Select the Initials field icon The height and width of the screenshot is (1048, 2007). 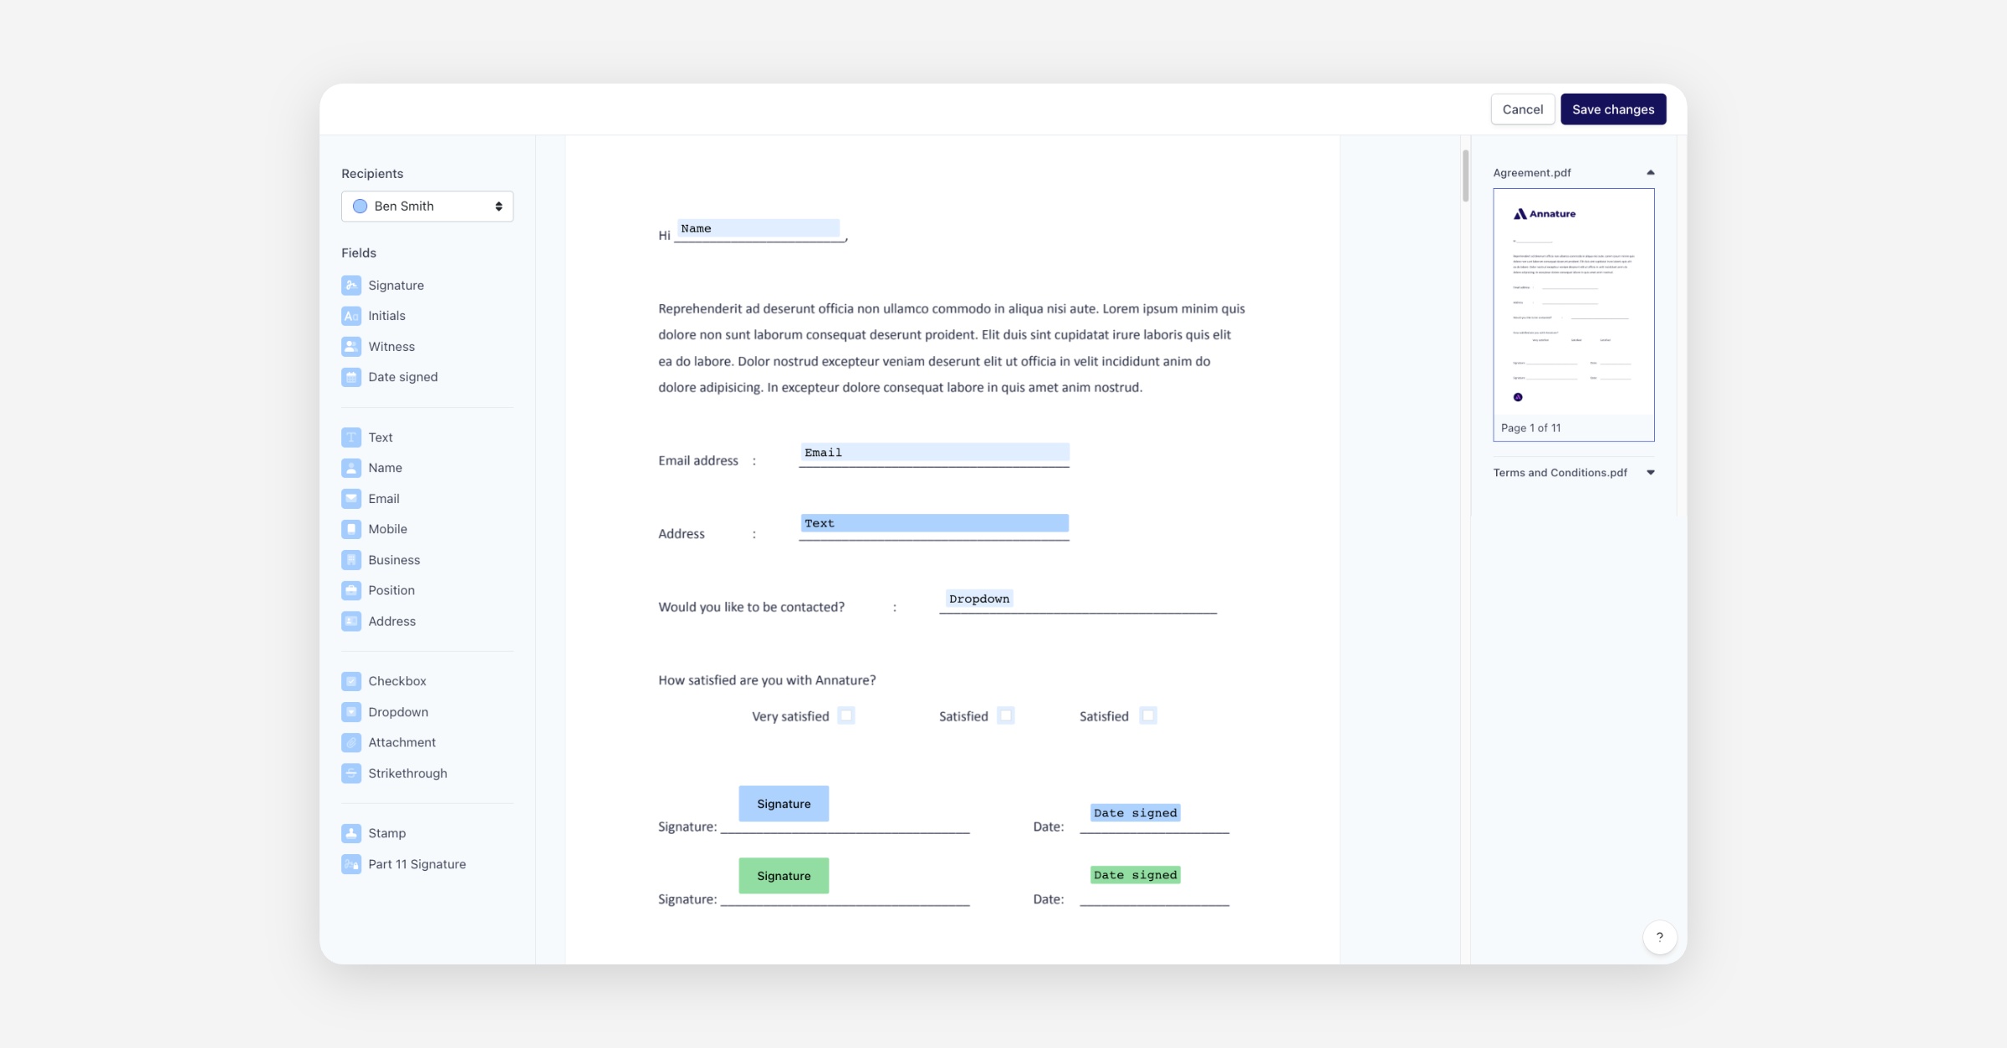coord(351,316)
